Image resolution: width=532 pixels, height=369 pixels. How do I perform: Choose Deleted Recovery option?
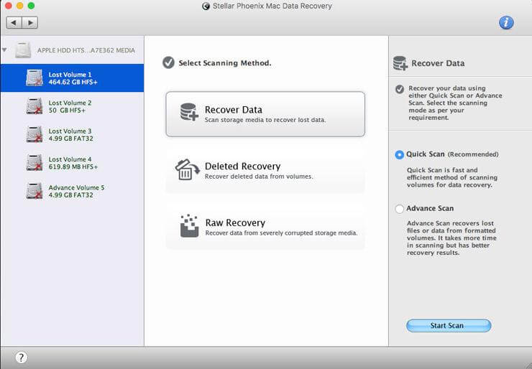pyautogui.click(x=265, y=170)
